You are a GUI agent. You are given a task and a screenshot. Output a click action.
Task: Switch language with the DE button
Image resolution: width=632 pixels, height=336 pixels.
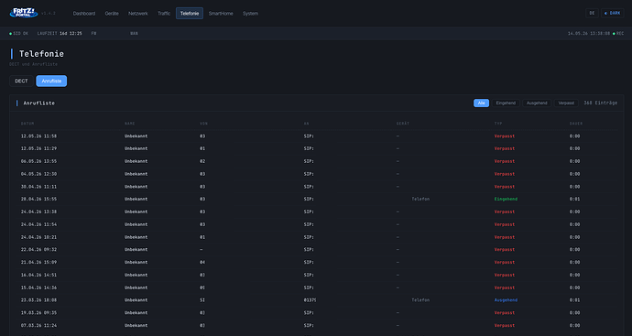coord(592,14)
